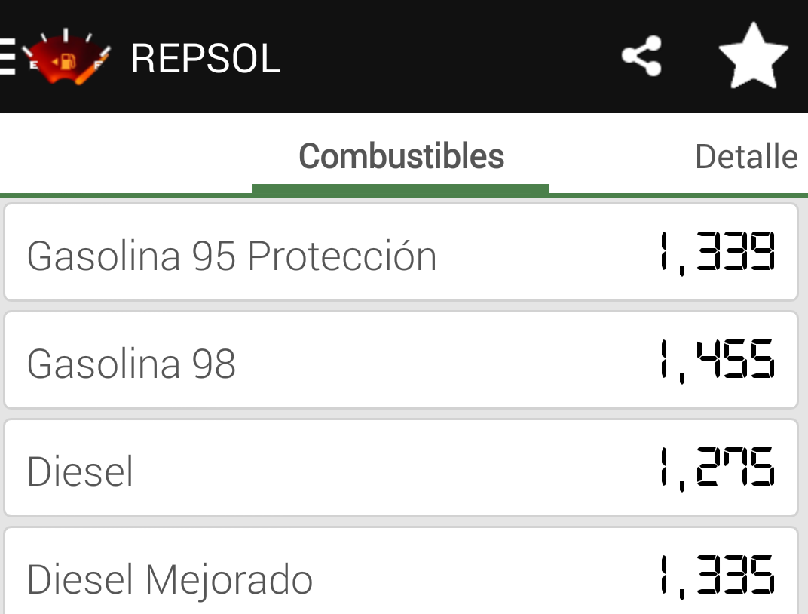Click the REPSOL title in header
The height and width of the screenshot is (614, 808).
[206, 58]
